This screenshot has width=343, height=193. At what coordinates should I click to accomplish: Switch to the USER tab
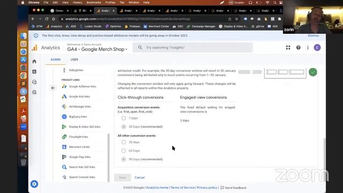coord(74,60)
